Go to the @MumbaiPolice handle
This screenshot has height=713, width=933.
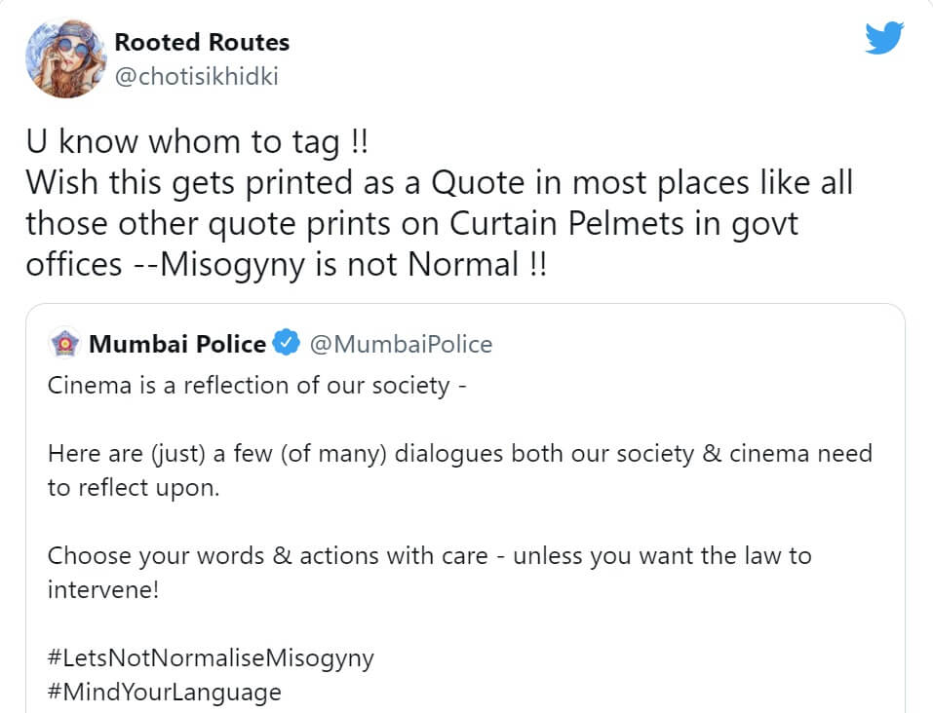(401, 344)
